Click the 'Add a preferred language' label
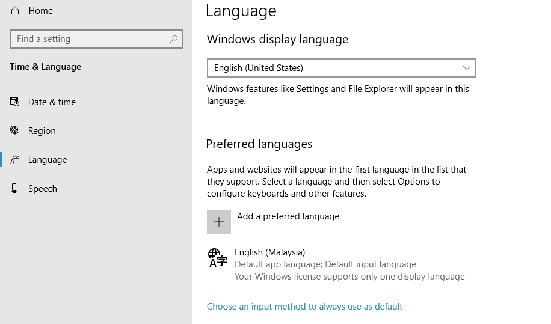 click(288, 216)
